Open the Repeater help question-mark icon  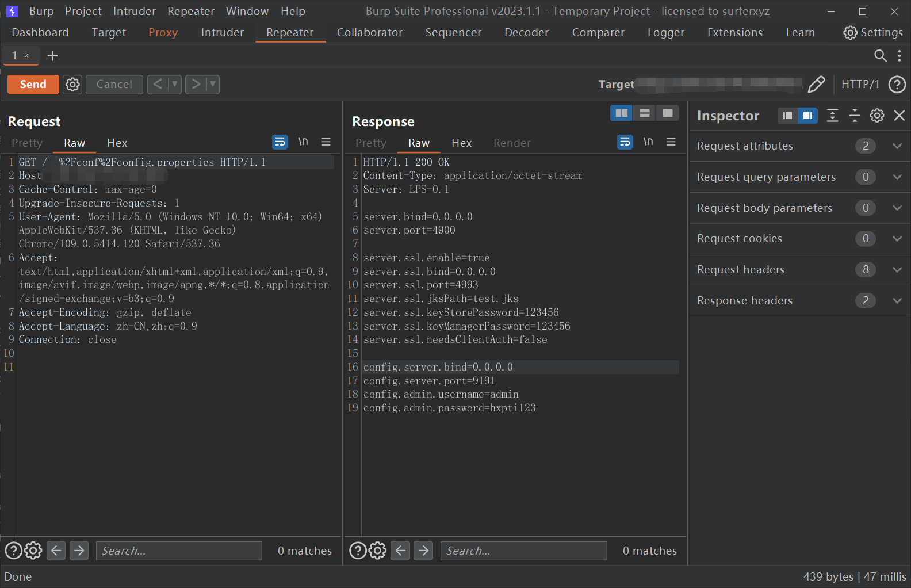(897, 85)
